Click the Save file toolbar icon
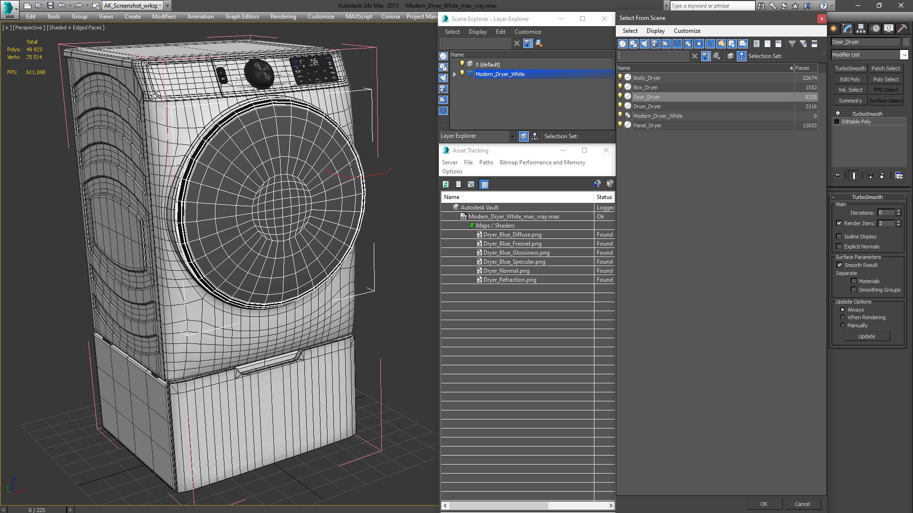Image resolution: width=913 pixels, height=513 pixels. point(50,6)
